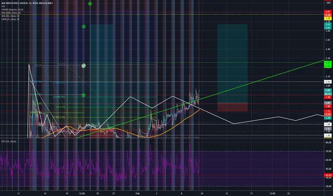Click the red 1.80 price label
The height and width of the screenshot is (196, 333).
[328, 106]
